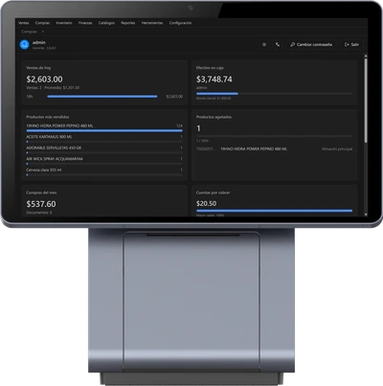This screenshot has width=383, height=386.
Task: Click the small arrow beside Compras tab
Action: tap(43, 32)
